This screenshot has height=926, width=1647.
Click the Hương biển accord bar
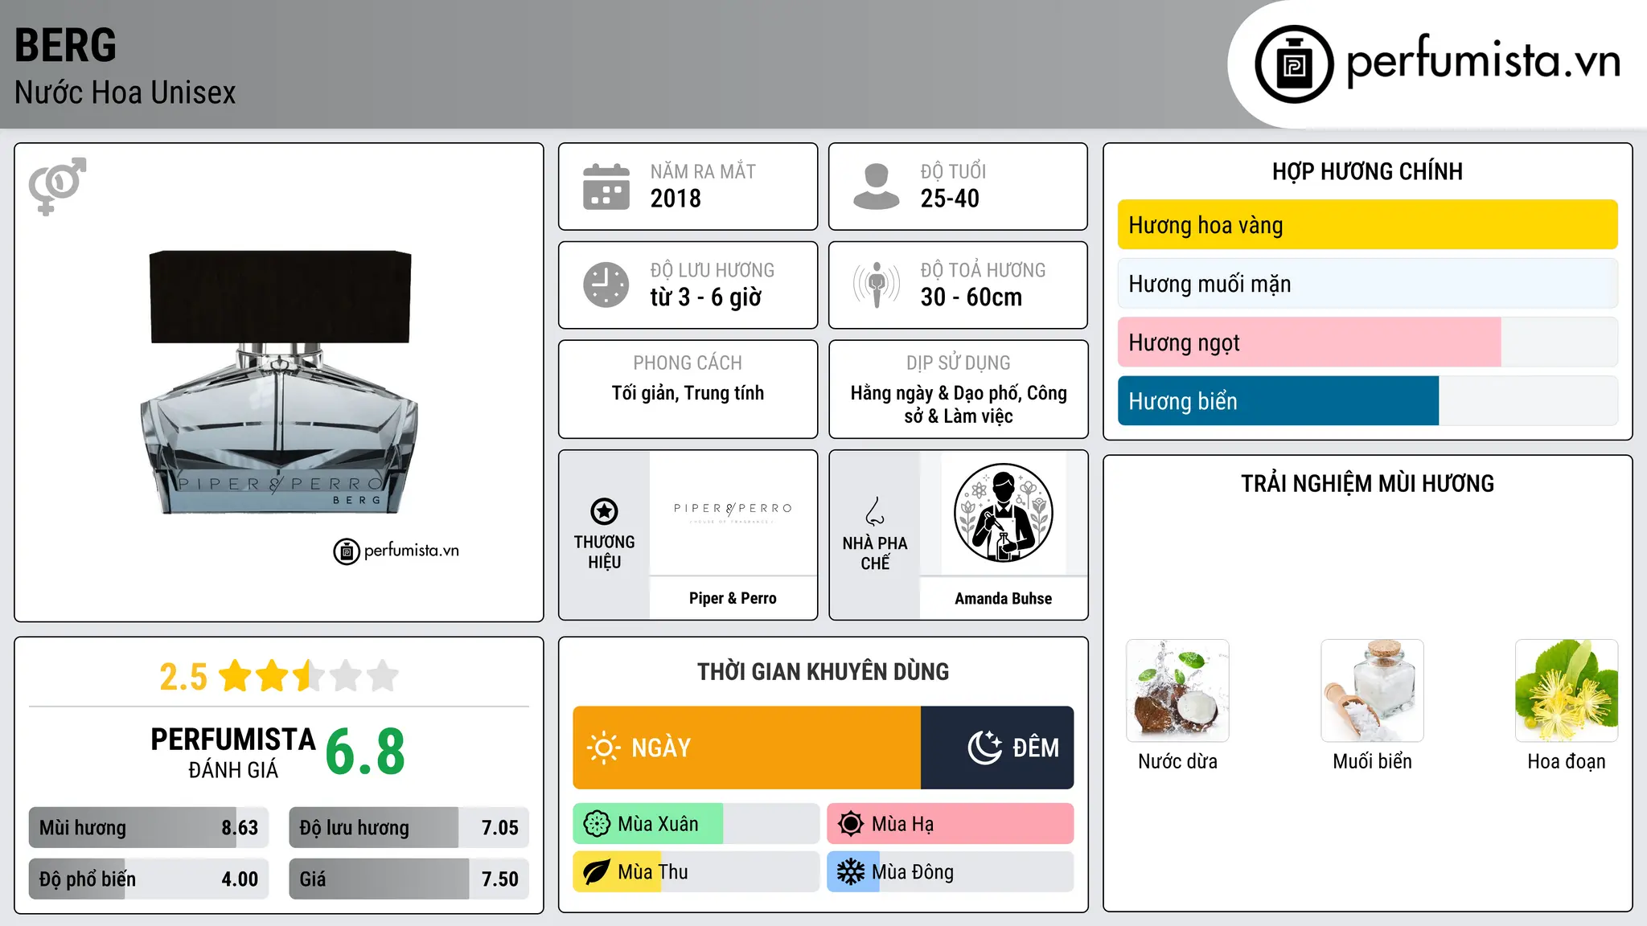pyautogui.click(x=1367, y=401)
